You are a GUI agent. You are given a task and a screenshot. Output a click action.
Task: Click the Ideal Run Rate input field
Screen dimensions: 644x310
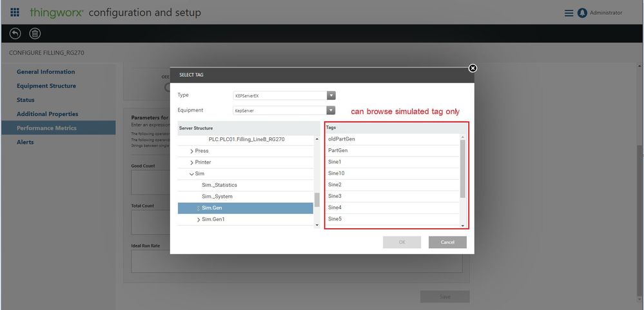point(297,262)
